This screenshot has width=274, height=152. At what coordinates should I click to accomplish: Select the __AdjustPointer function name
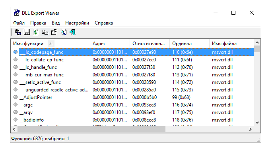tap(36, 97)
